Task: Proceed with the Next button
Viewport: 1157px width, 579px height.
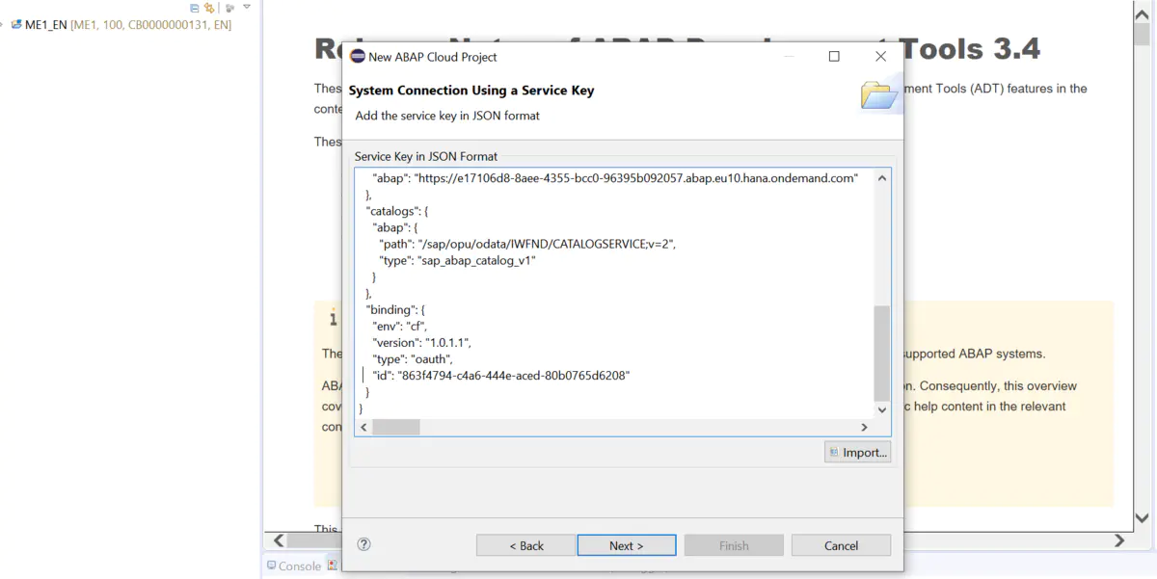Action: tap(627, 545)
